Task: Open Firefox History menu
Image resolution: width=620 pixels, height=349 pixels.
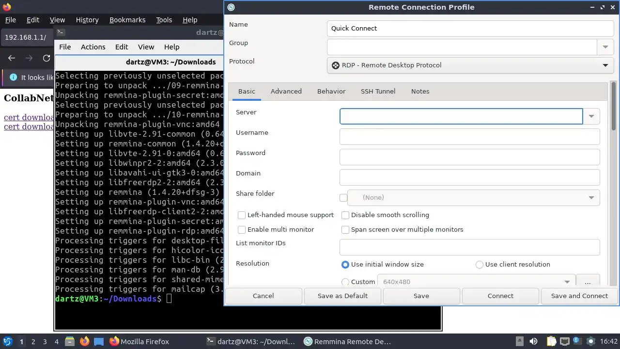Action: click(87, 20)
